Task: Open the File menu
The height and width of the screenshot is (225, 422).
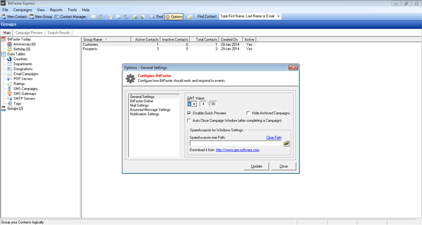Action: coord(5,10)
